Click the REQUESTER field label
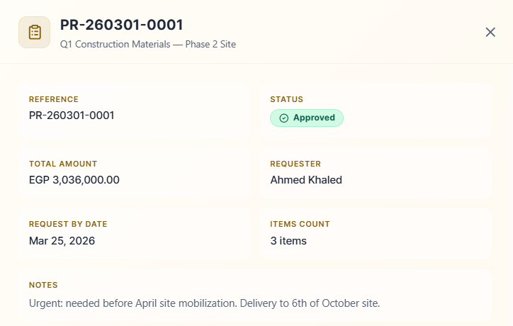This screenshot has width=513, height=326. (295, 164)
